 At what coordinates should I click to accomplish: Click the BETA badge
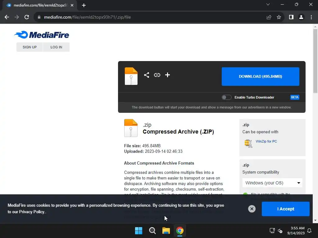(295, 97)
